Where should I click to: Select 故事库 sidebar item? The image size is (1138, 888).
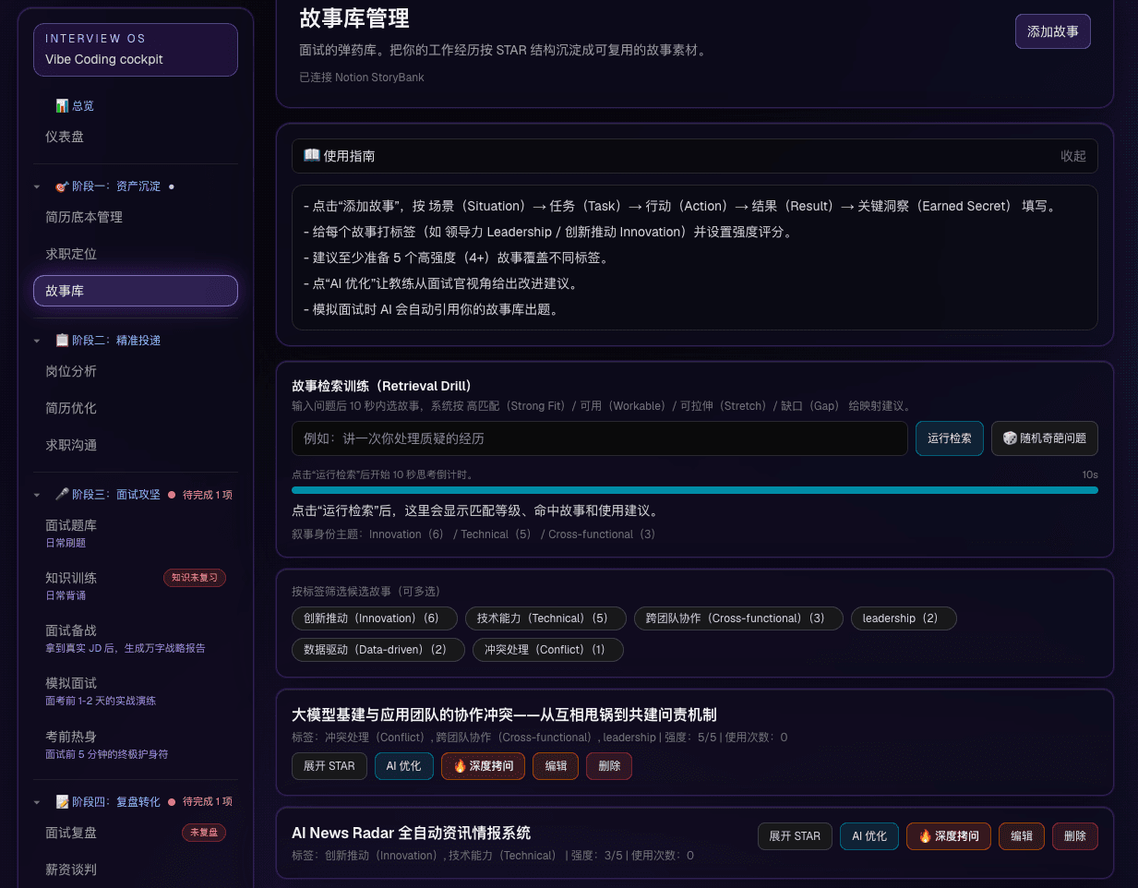136,291
